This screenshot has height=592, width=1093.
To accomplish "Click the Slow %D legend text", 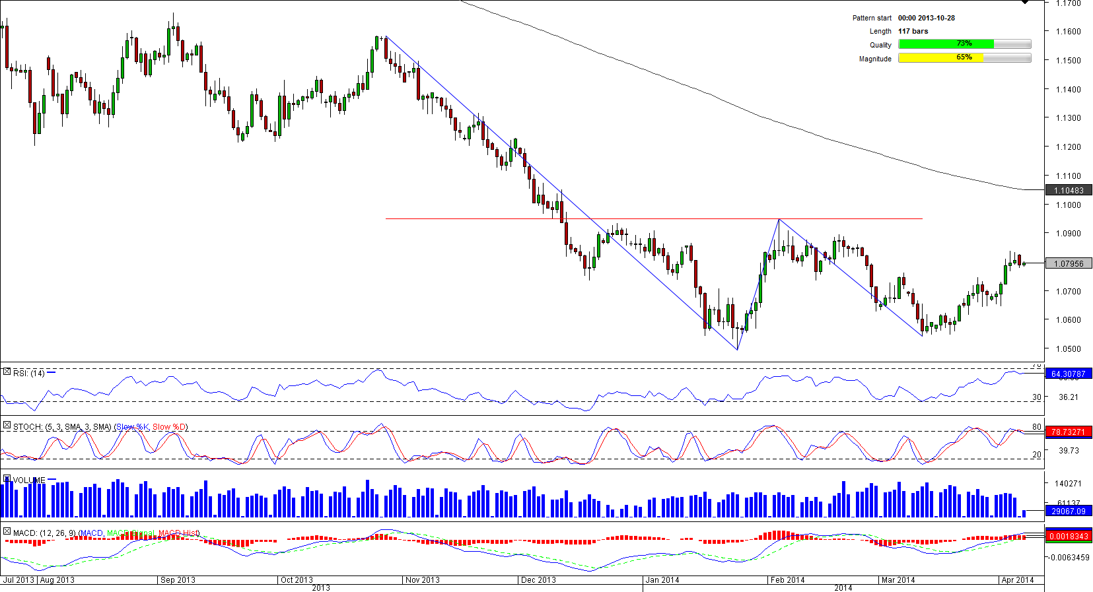I will tap(169, 427).
